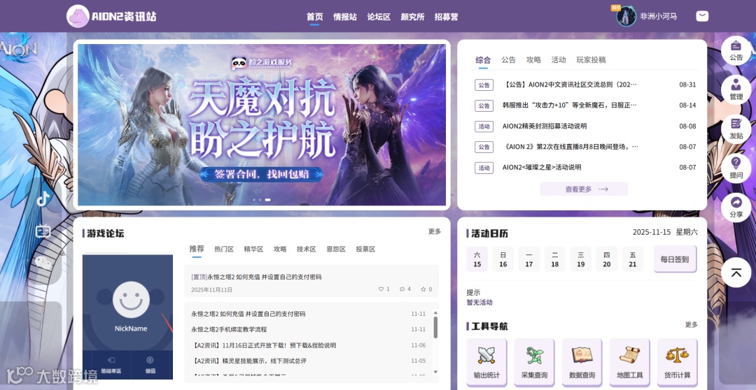756x390 pixels.
Task: Open 【A2资讯】精灵星技能展示 post
Action: coord(248,361)
